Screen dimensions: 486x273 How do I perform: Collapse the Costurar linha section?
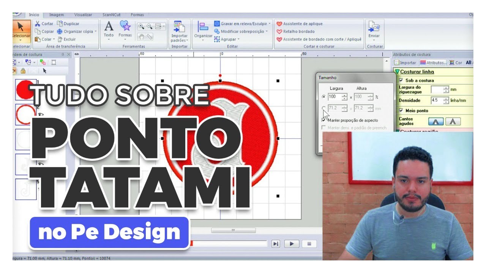[398, 72]
